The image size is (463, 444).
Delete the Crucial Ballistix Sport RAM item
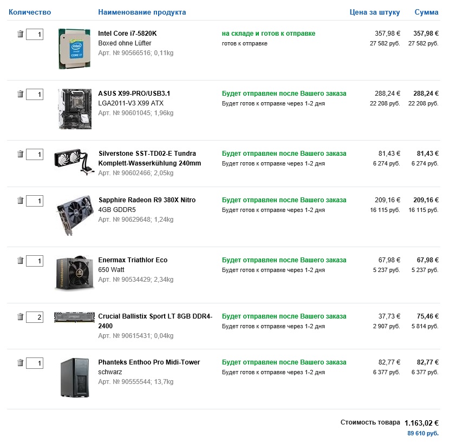(20, 317)
